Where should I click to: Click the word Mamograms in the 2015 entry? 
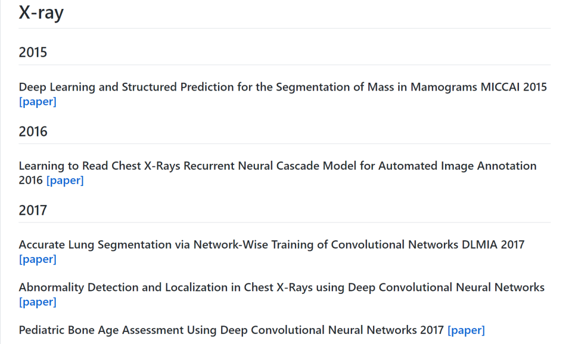click(x=444, y=87)
